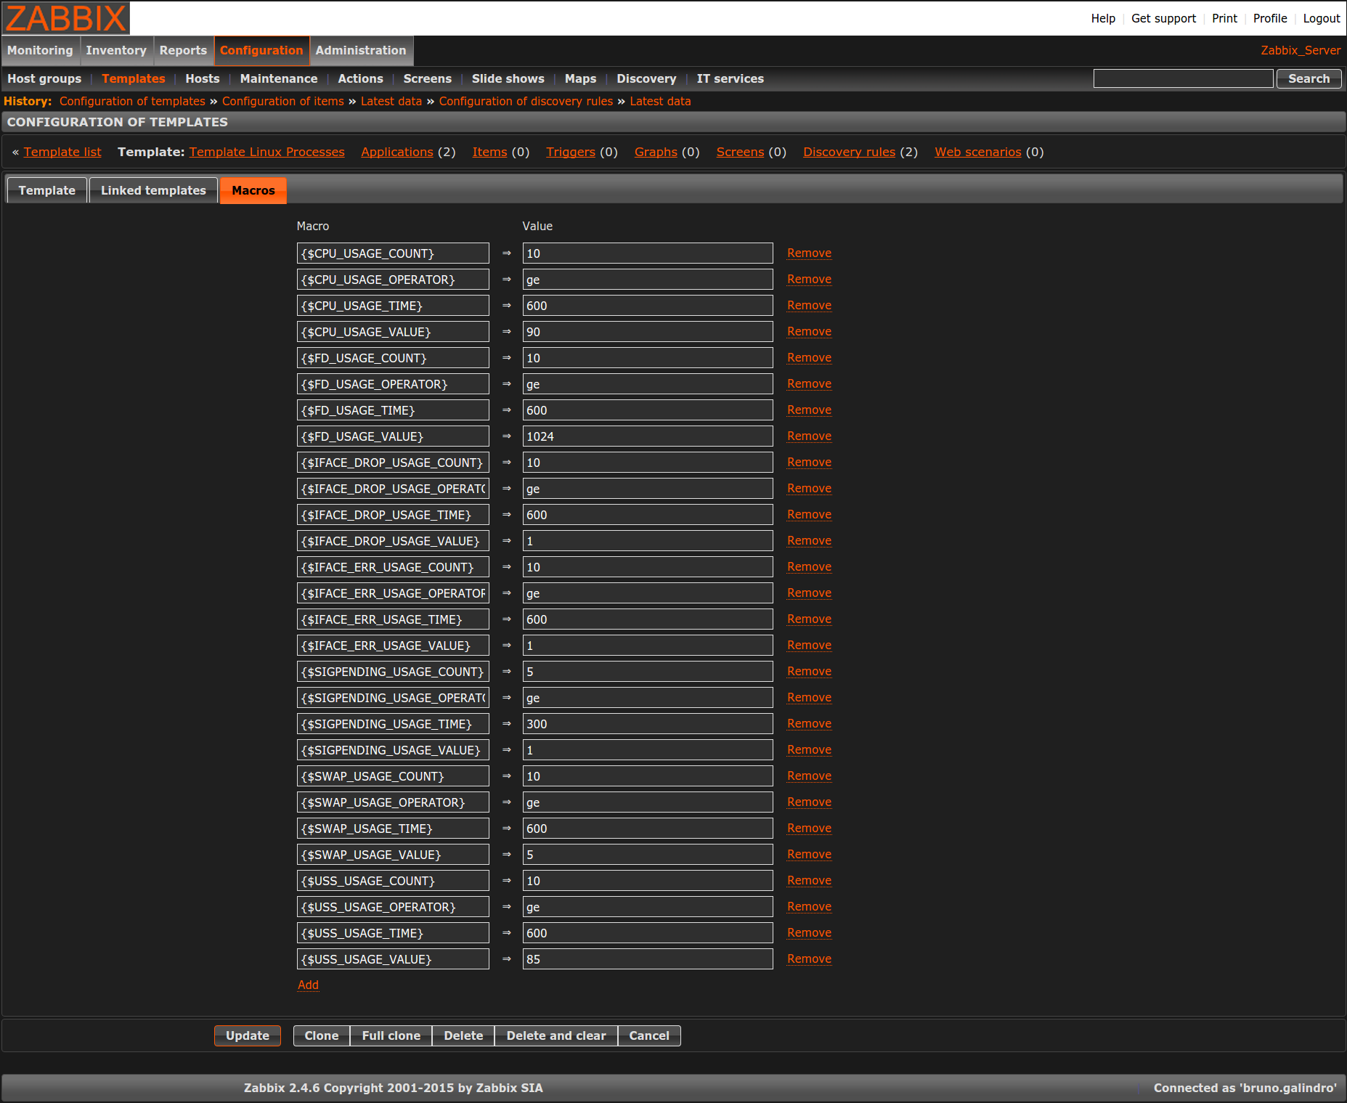Open the Inventory menu
Image resolution: width=1347 pixels, height=1103 pixels.
[116, 50]
